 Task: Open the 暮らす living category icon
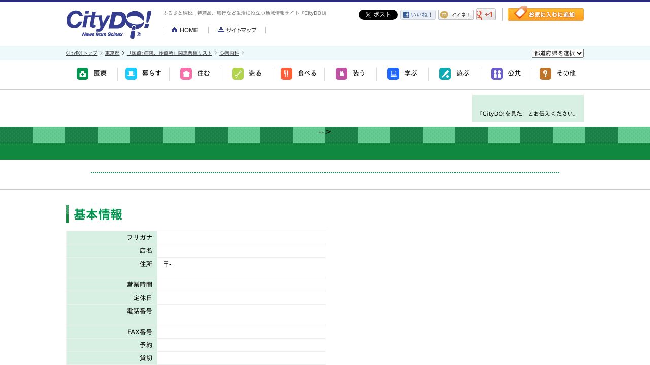[132, 74]
